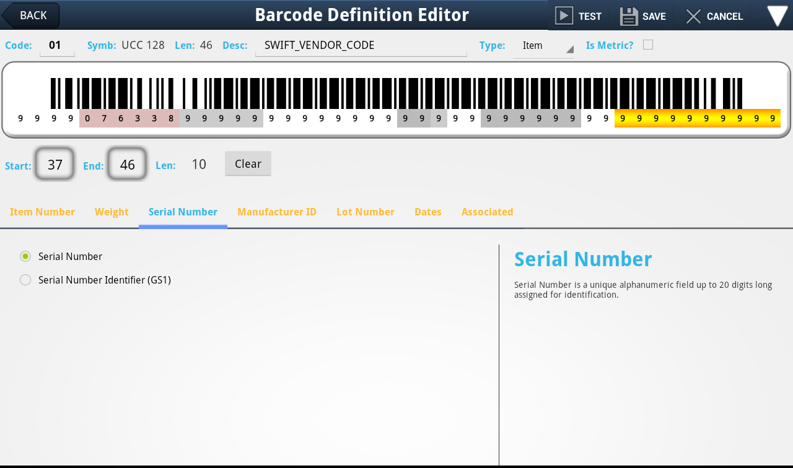793x468 pixels.
Task: Select the Serial Number tab
Action: 183,212
